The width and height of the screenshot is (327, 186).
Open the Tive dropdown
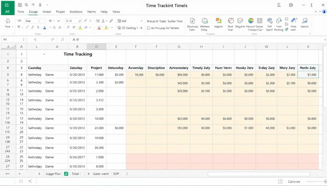click(9, 27)
